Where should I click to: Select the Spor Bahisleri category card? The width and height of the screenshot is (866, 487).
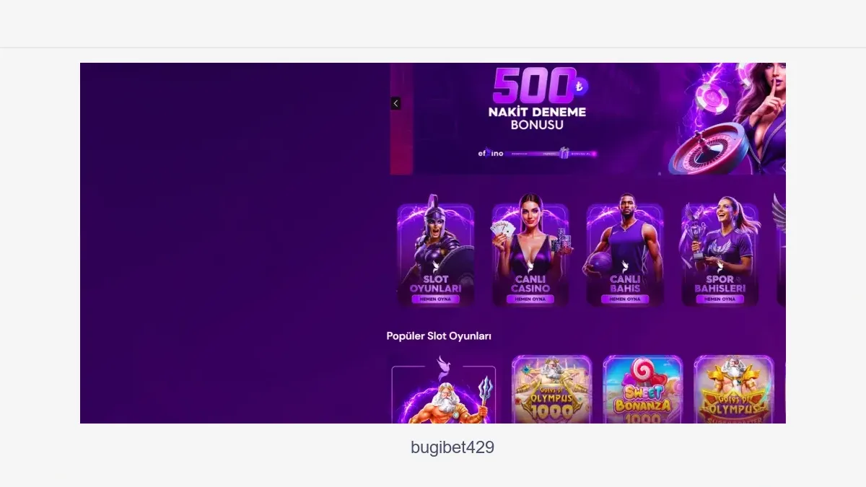(x=720, y=250)
